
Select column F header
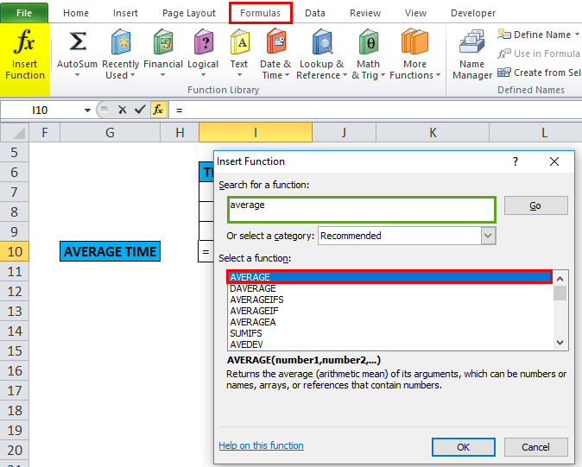(x=45, y=133)
